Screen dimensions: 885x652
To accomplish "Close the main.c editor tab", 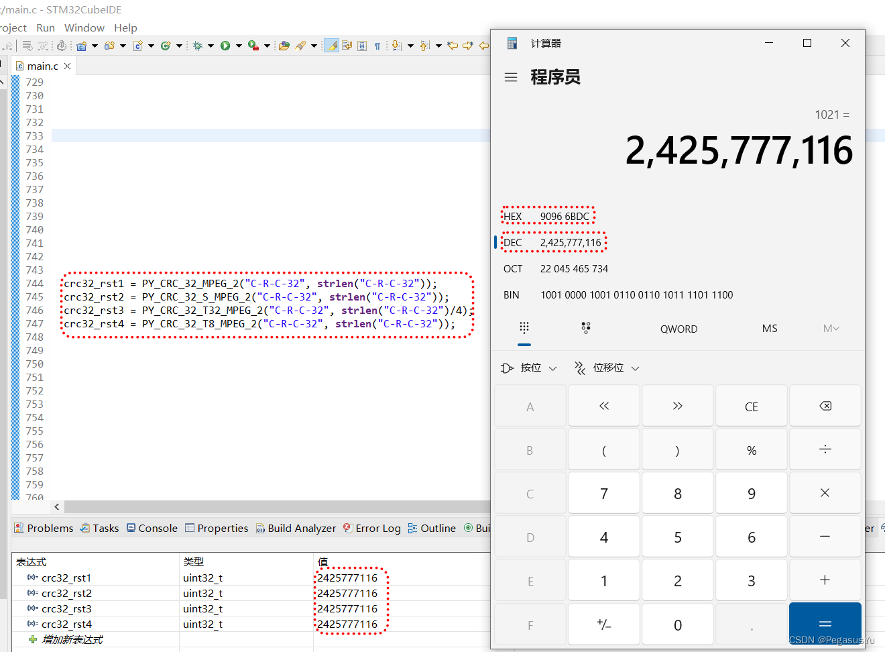I will click(x=67, y=66).
